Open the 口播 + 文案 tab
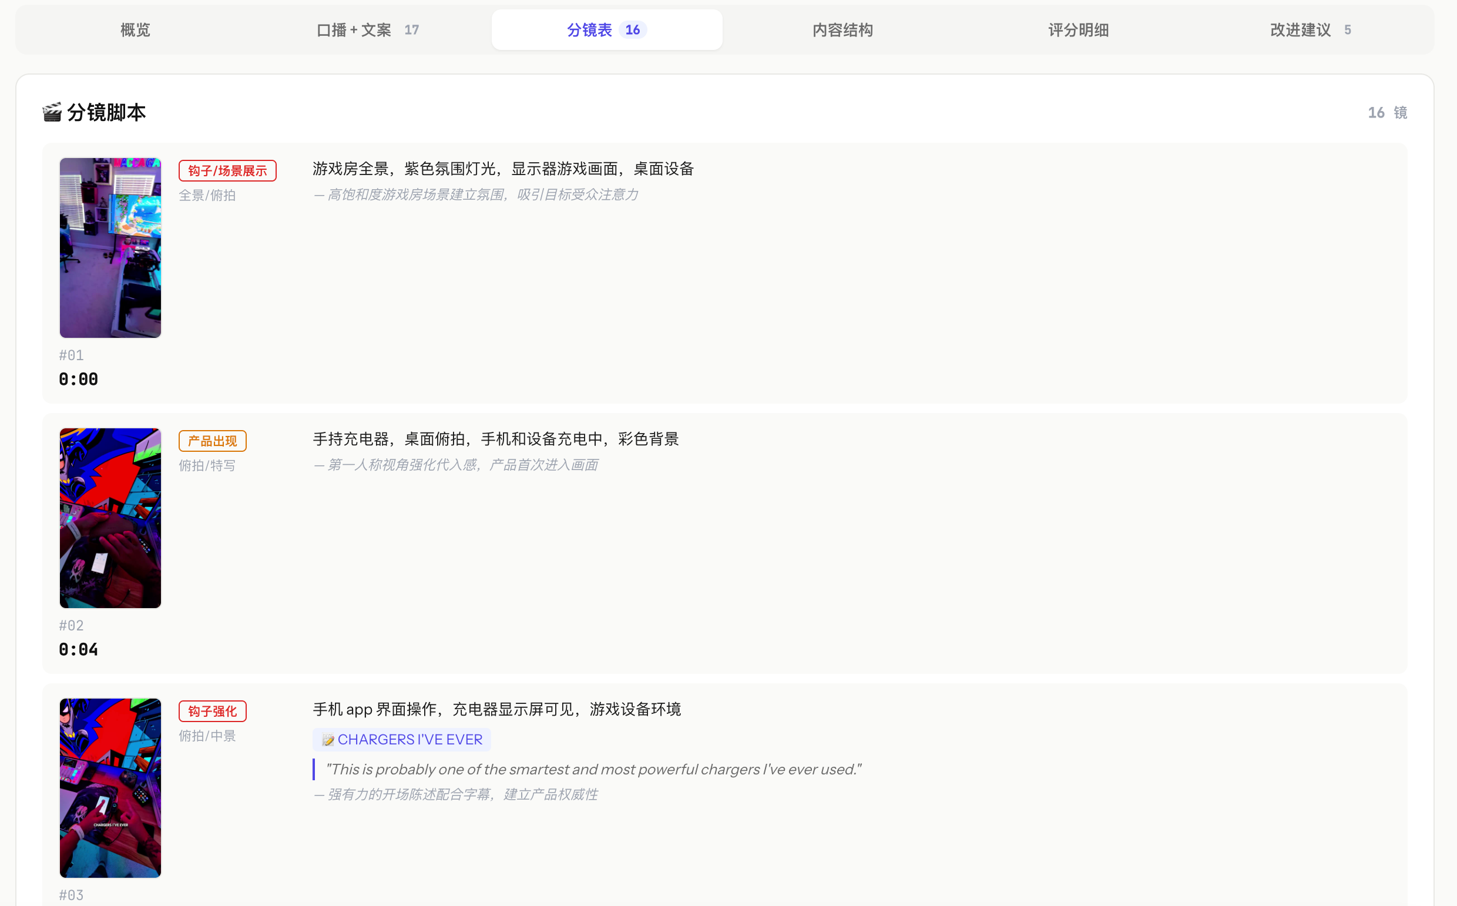The width and height of the screenshot is (1457, 906). pyautogui.click(x=367, y=30)
